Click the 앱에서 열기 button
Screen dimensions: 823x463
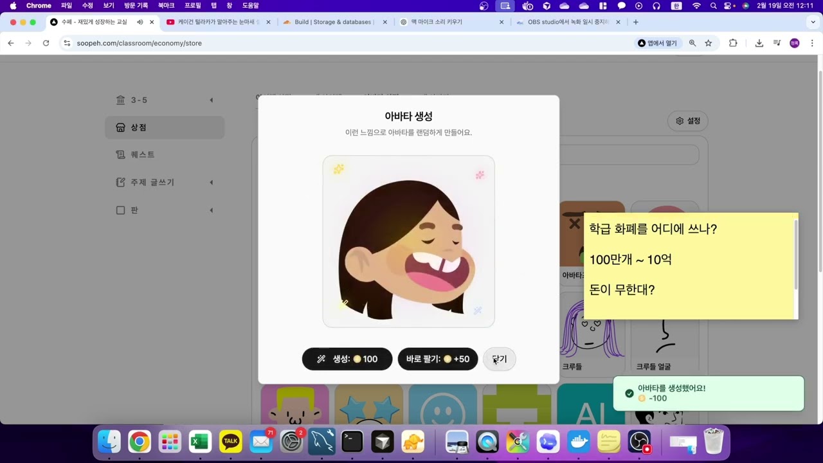[658, 43]
